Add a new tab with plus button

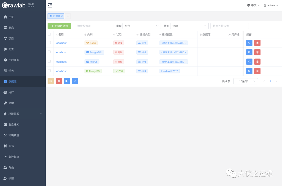(68, 16)
